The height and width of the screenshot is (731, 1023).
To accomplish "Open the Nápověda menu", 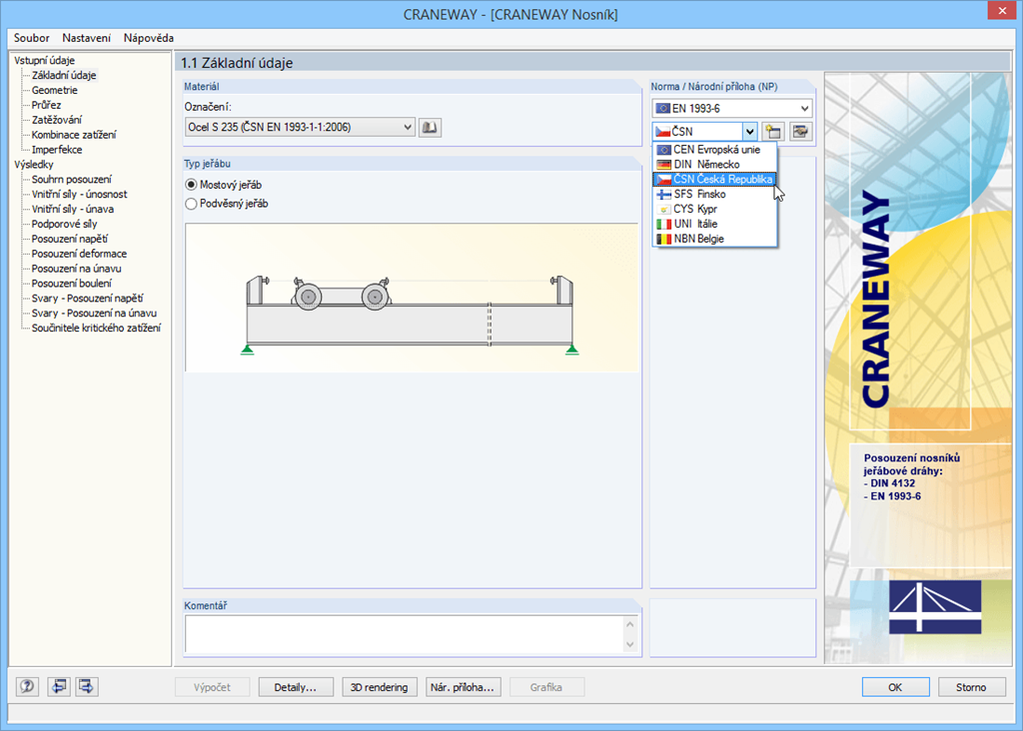I will pyautogui.click(x=149, y=38).
